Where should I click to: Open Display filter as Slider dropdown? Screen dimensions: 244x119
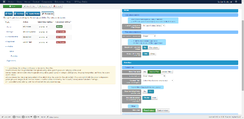[154, 76]
